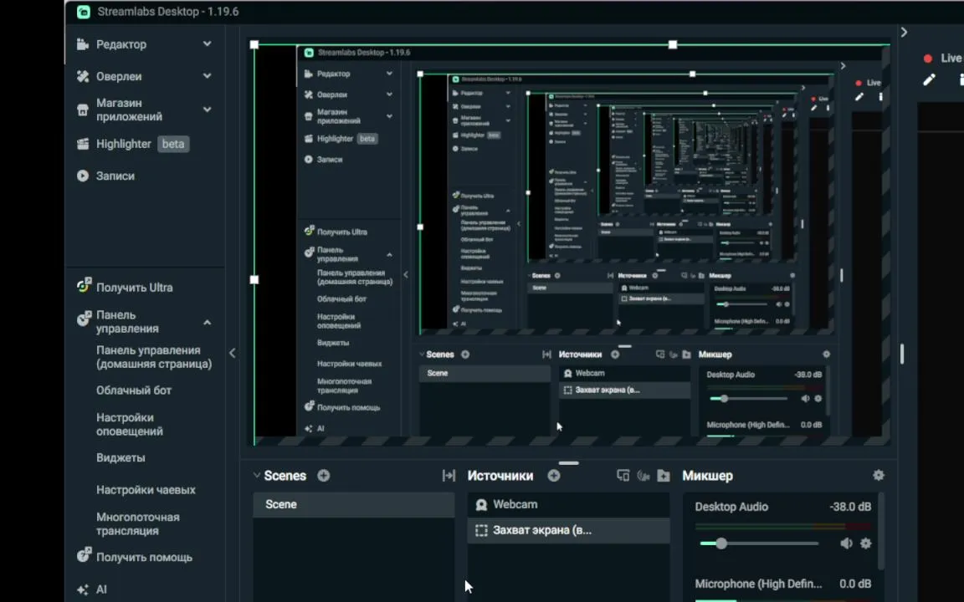Open Desktop Audio settings gear
Viewport: 964px width, 602px height.
(x=865, y=543)
